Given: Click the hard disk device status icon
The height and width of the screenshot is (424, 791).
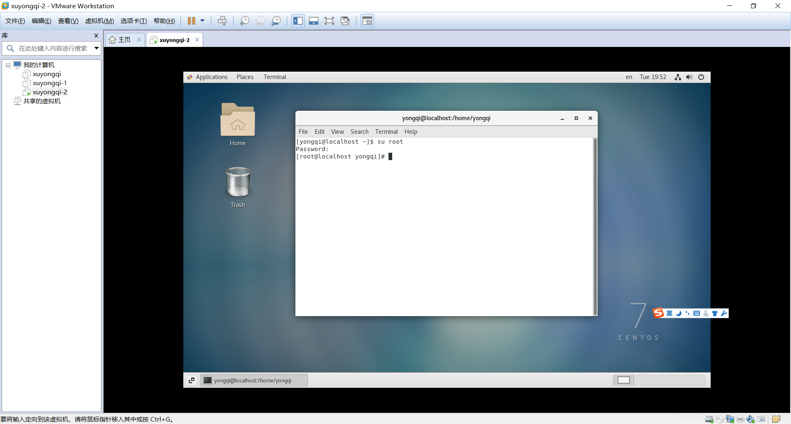Looking at the screenshot, I should click(x=709, y=419).
